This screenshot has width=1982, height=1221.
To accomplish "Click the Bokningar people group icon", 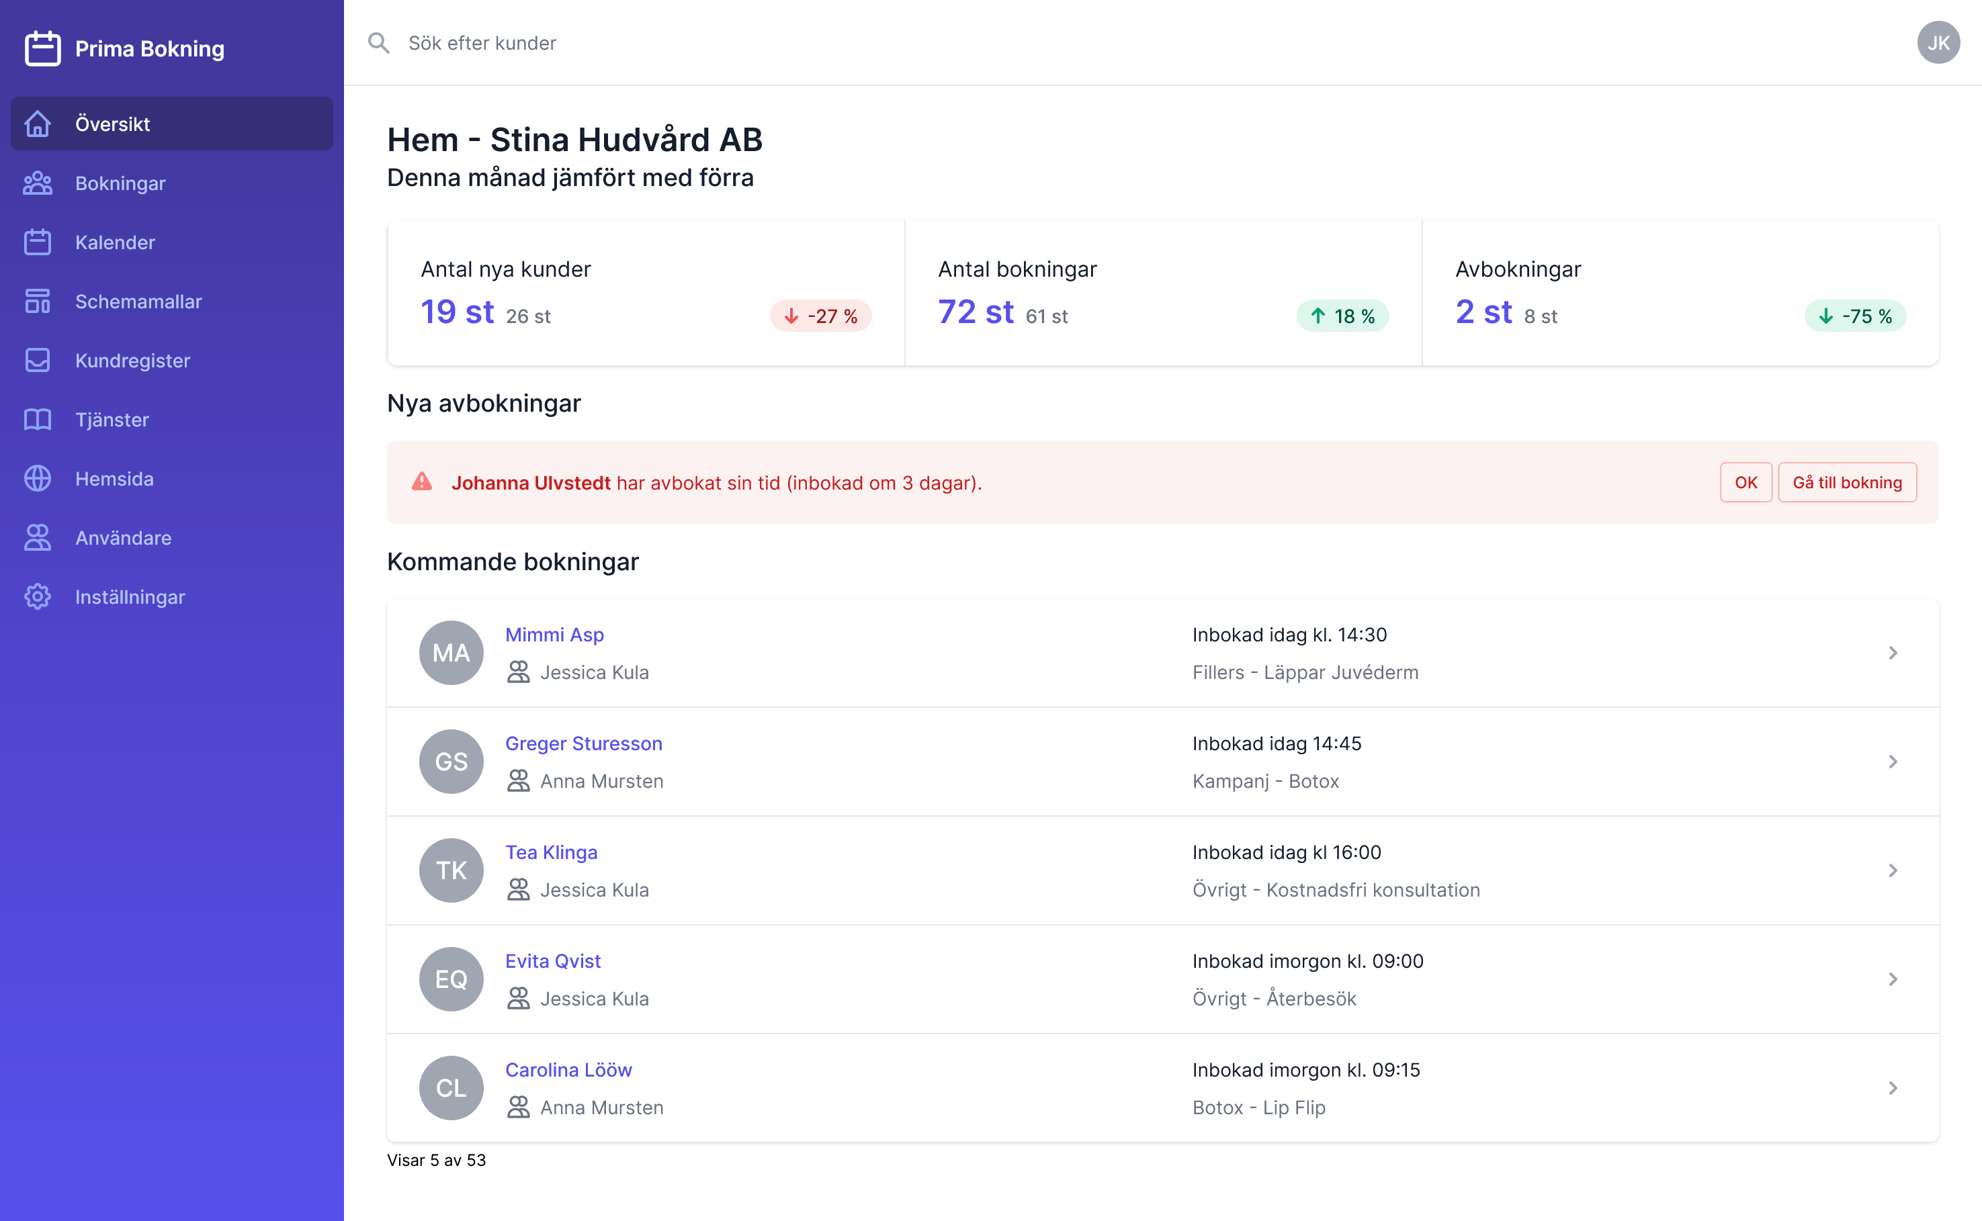I will point(38,183).
